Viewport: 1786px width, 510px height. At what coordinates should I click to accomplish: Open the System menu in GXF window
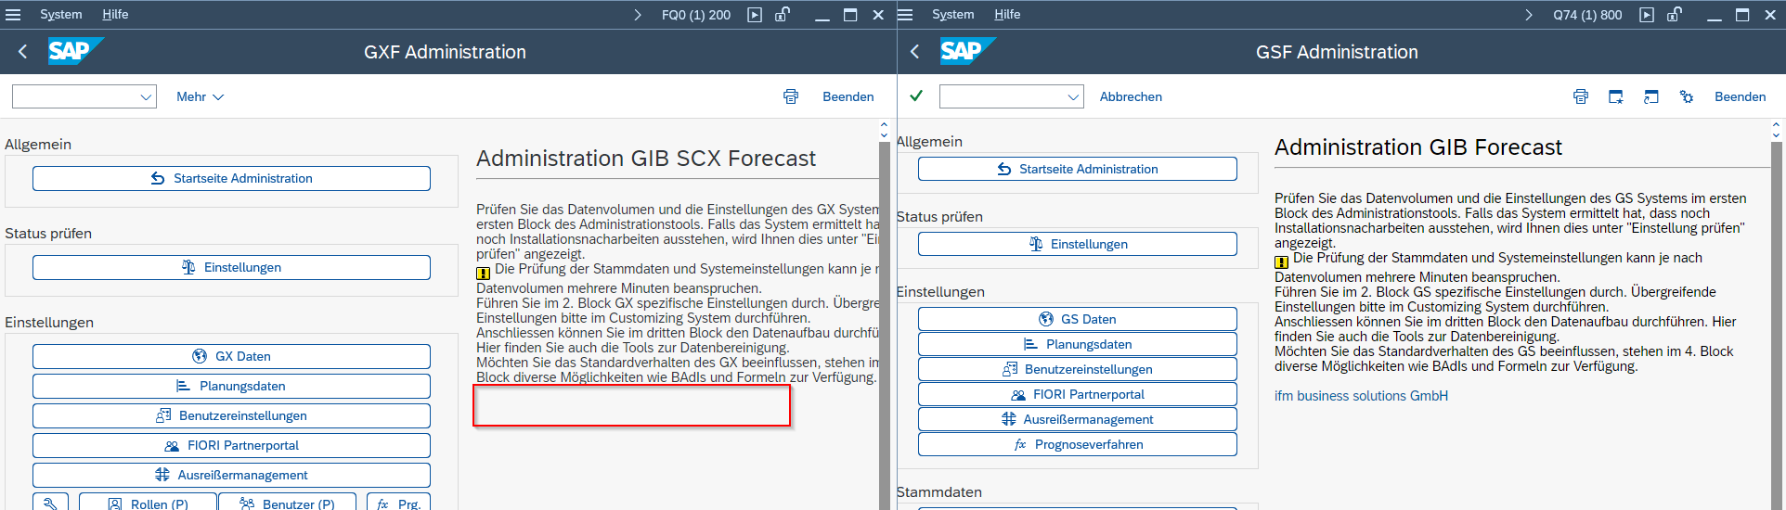coord(60,15)
